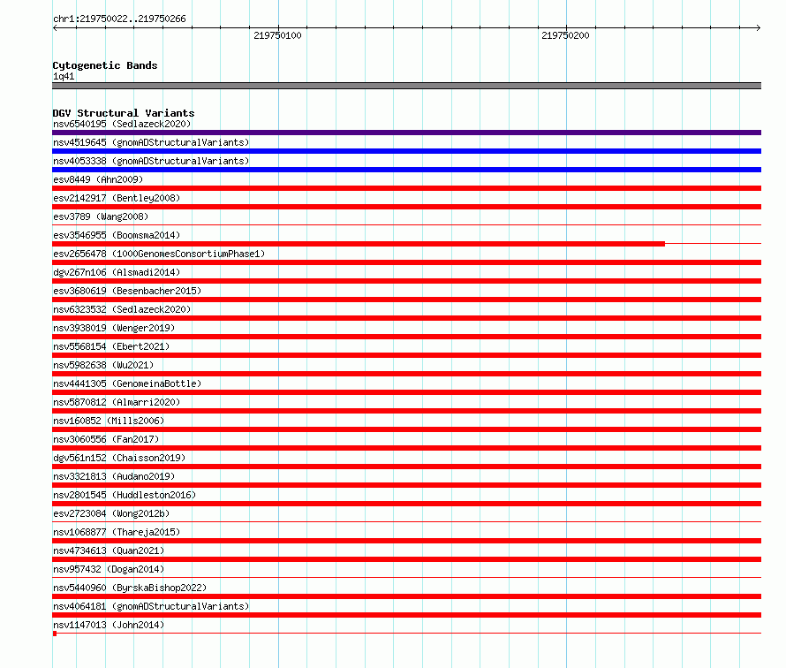
Task: Open variant nsv160852 (Mills2006) label
Action: [109, 421]
